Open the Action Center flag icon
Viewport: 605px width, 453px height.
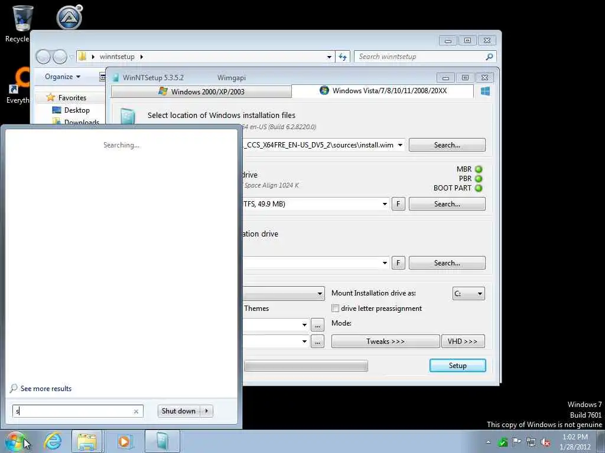[x=516, y=442]
